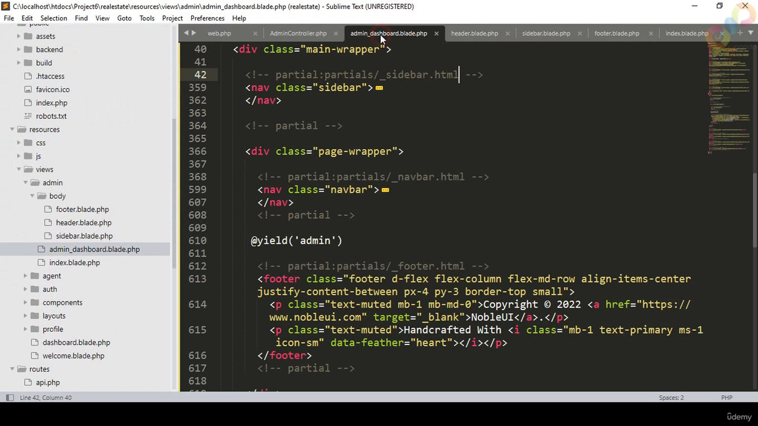758x426 pixels.
Task: Expand the assets folder
Action: click(19, 36)
